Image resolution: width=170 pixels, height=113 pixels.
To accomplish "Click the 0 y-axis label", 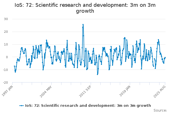I will point(7,57).
